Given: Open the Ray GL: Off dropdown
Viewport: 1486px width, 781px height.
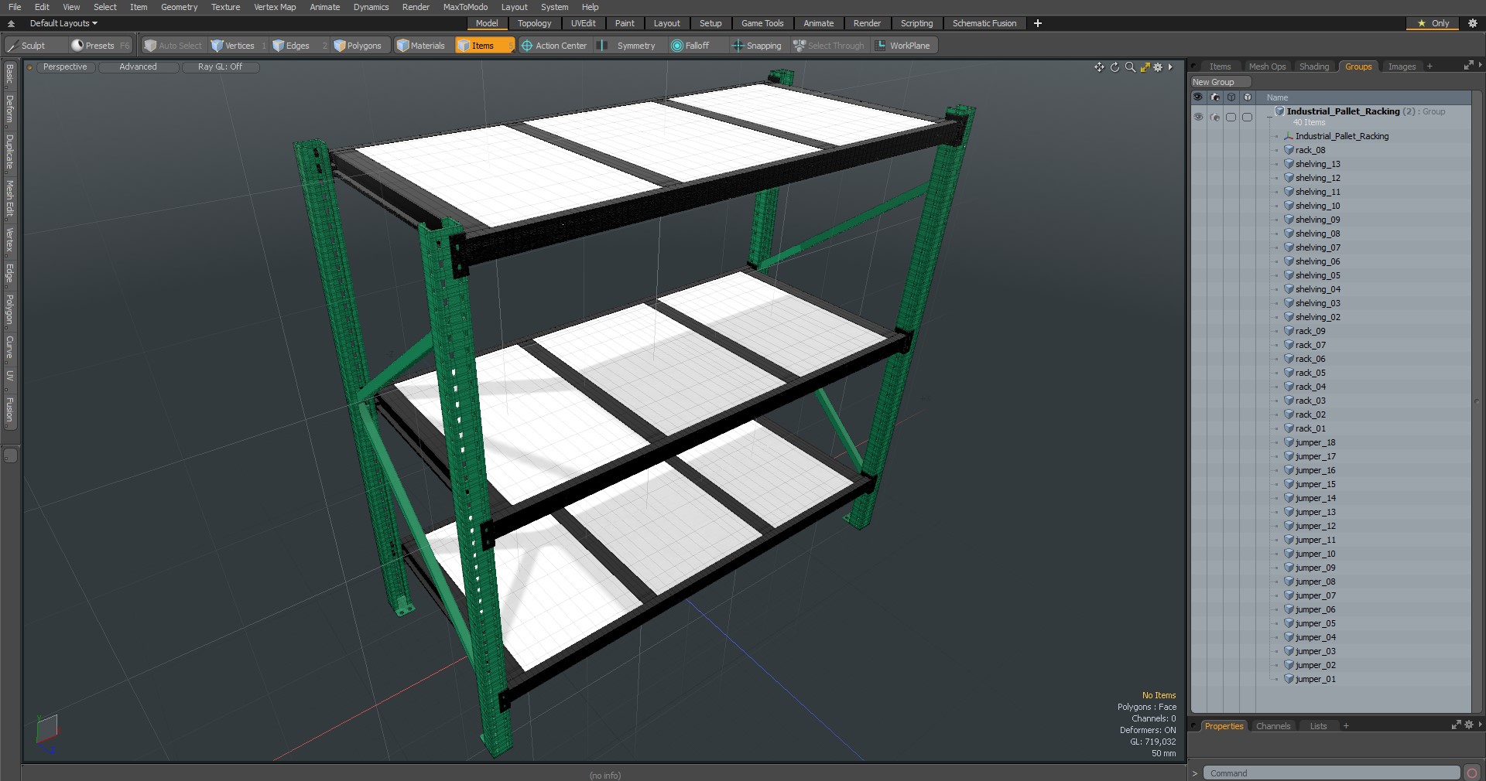Looking at the screenshot, I should point(220,67).
